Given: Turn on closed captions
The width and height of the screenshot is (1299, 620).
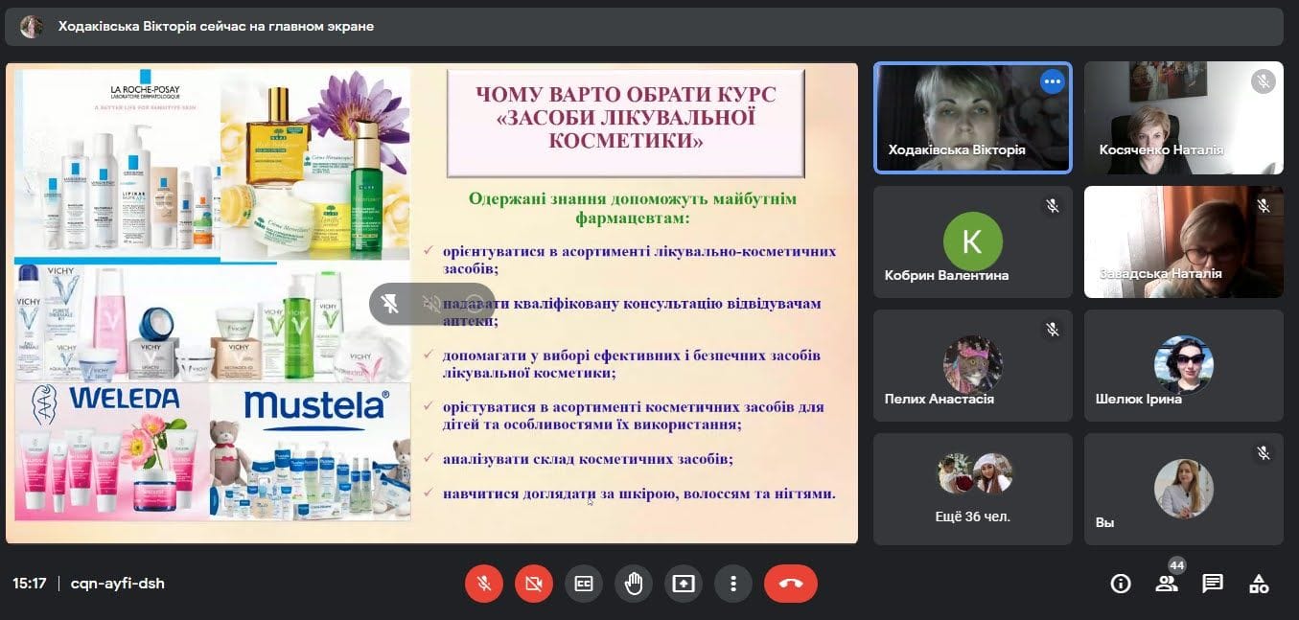Looking at the screenshot, I should tap(584, 583).
